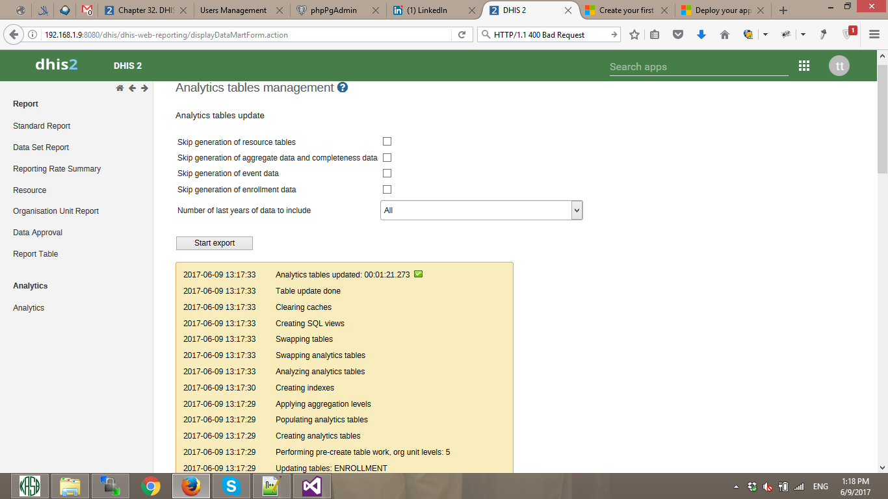Expand the globe add-on toolbar dropdown arrow
The image size is (888, 499).
765,34
